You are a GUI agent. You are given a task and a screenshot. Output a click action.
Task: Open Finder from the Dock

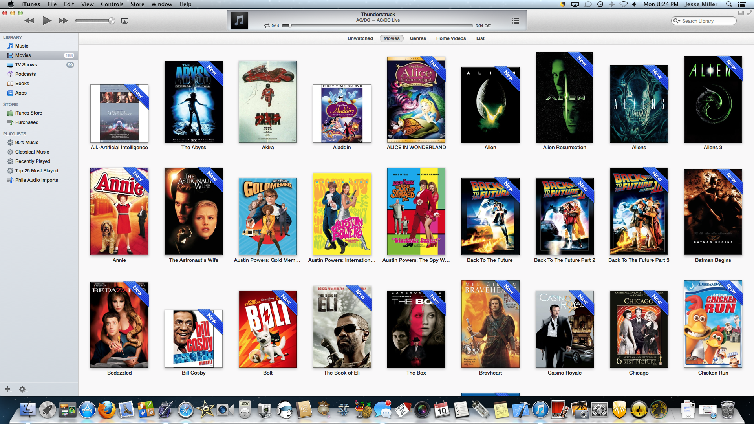[28, 410]
